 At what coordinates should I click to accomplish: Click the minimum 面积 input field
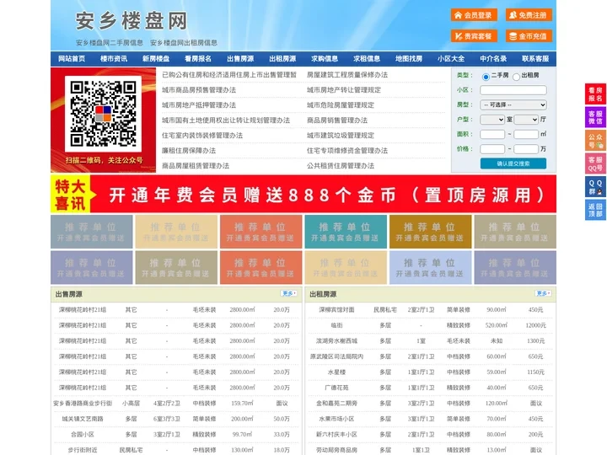tap(492, 134)
